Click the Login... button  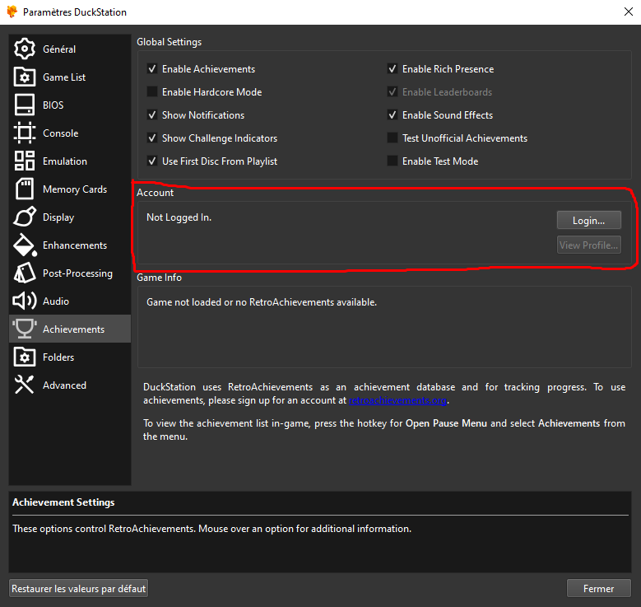pos(588,220)
